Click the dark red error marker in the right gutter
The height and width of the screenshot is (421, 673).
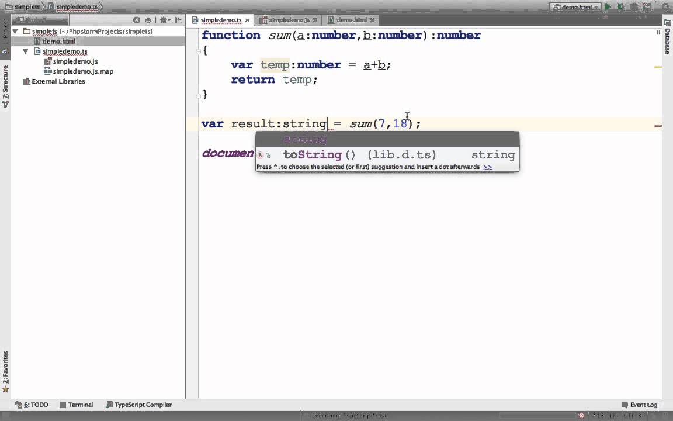658,126
